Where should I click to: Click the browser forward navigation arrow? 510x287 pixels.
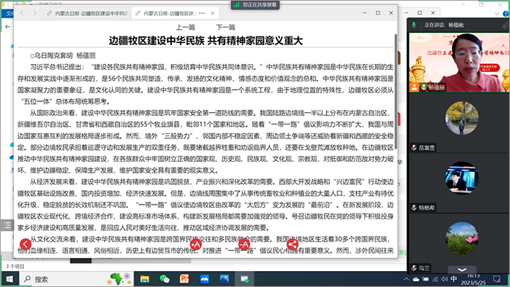coord(34,13)
